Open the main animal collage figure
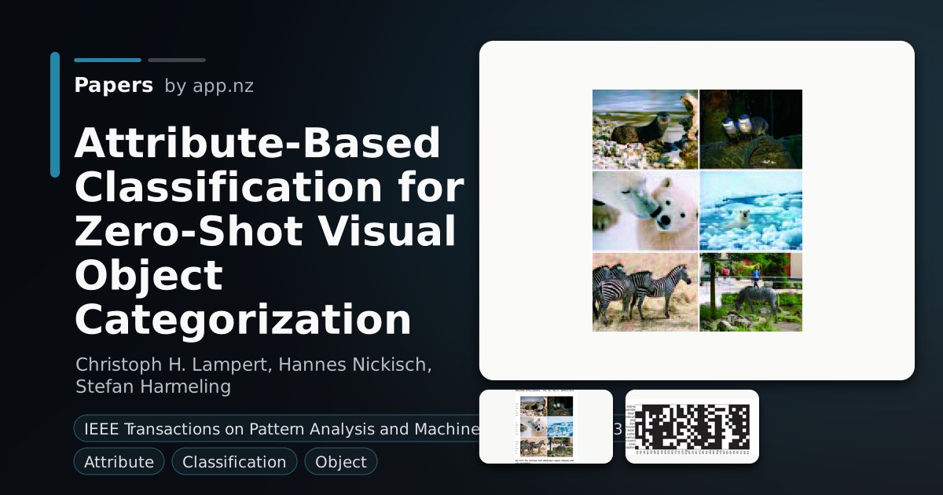The width and height of the screenshot is (943, 495). [697, 211]
